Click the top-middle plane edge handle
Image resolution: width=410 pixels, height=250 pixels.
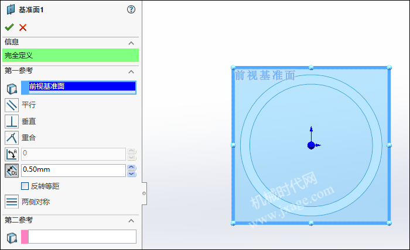click(311, 68)
